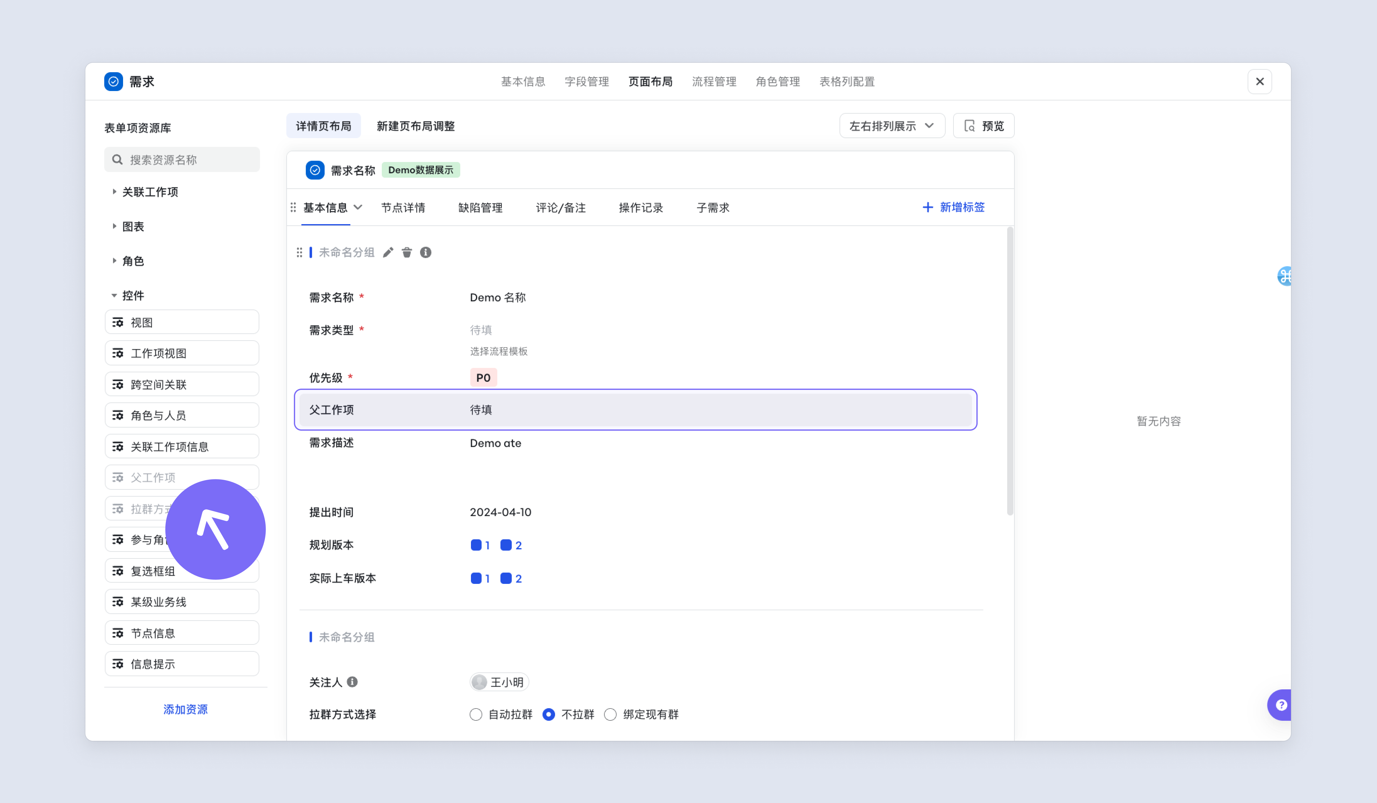This screenshot has height=803, width=1377.
Task: Open the 表格列配置 top tab
Action: coord(847,81)
